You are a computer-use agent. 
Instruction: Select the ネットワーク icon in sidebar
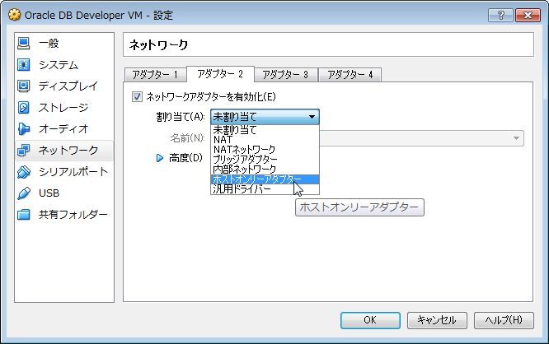pyautogui.click(x=23, y=150)
